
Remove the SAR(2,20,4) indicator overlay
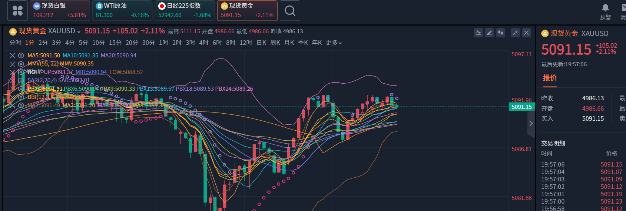pos(13,80)
